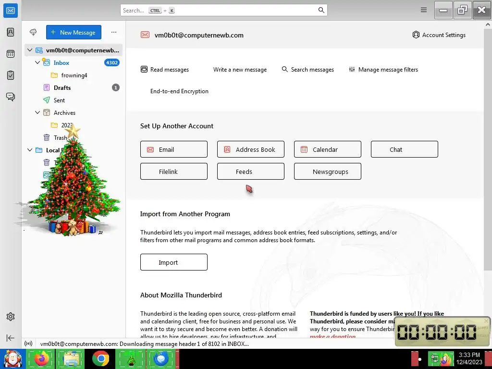This screenshot has height=369, width=492.
Task: Set up a Calendar
Action: click(328, 149)
